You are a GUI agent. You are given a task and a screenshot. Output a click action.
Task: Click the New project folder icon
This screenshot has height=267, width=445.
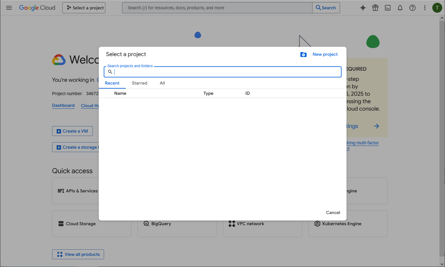tap(303, 55)
